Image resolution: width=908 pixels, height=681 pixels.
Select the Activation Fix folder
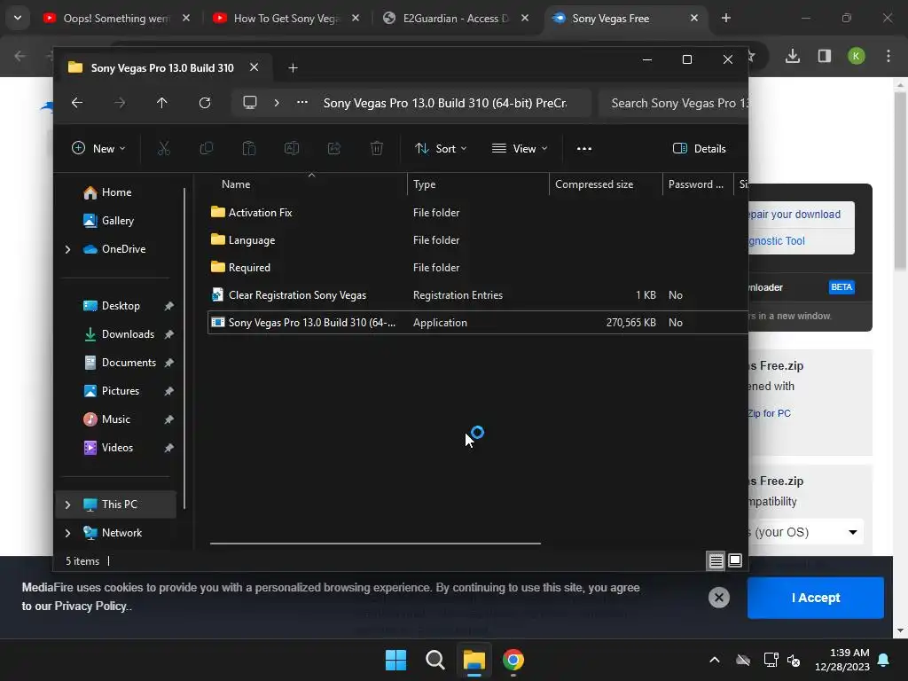[x=260, y=213]
